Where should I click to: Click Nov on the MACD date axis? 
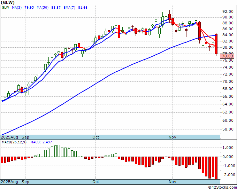[x=173, y=182]
